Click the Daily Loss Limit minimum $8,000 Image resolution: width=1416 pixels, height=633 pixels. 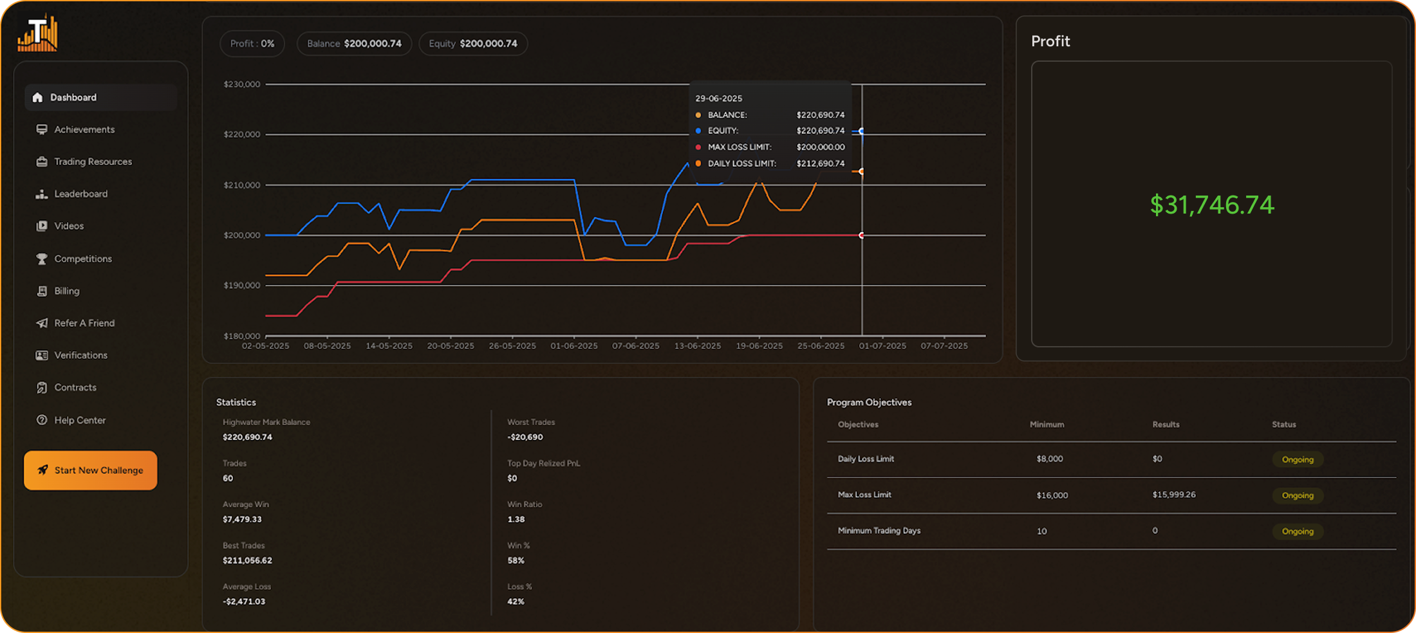[x=1050, y=459]
